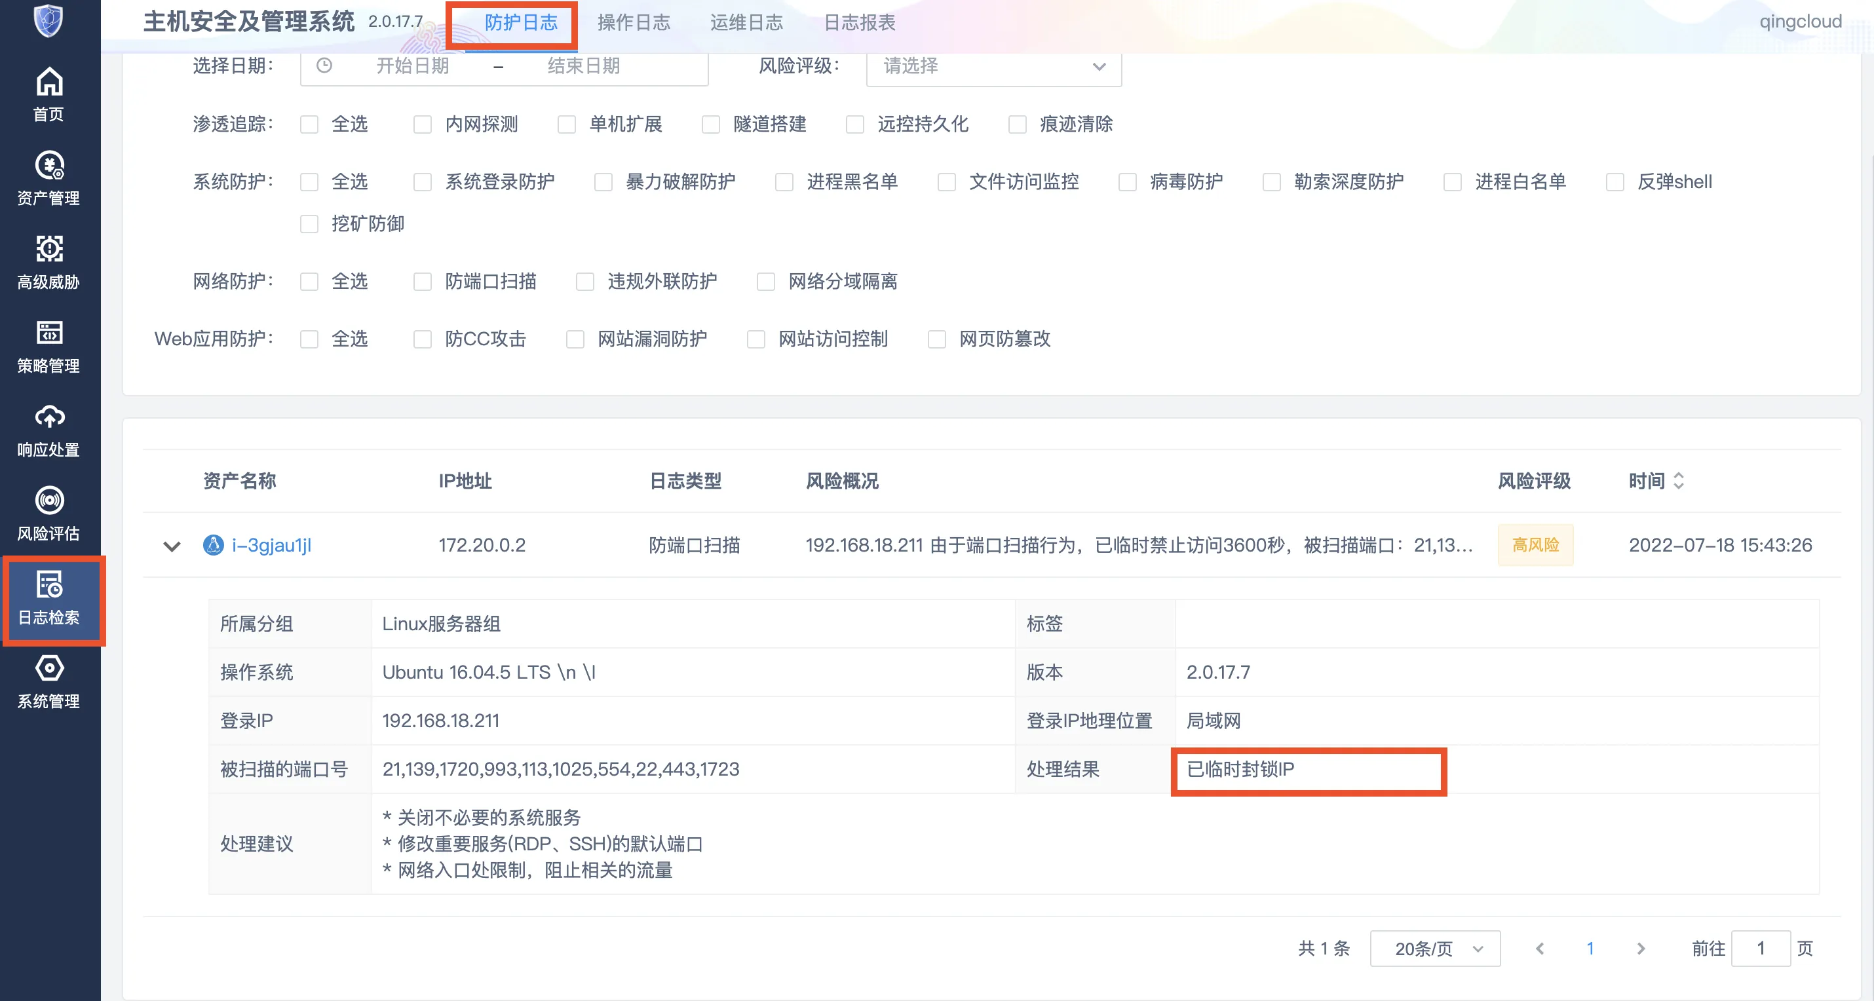This screenshot has height=1001, width=1874.
Task: Switch to the 操作日志 tab
Action: point(633,22)
